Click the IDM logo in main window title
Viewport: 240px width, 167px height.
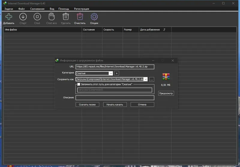pyautogui.click(x=5, y=3)
